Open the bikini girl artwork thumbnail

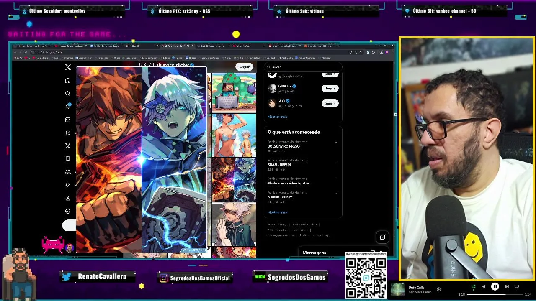tap(234, 135)
